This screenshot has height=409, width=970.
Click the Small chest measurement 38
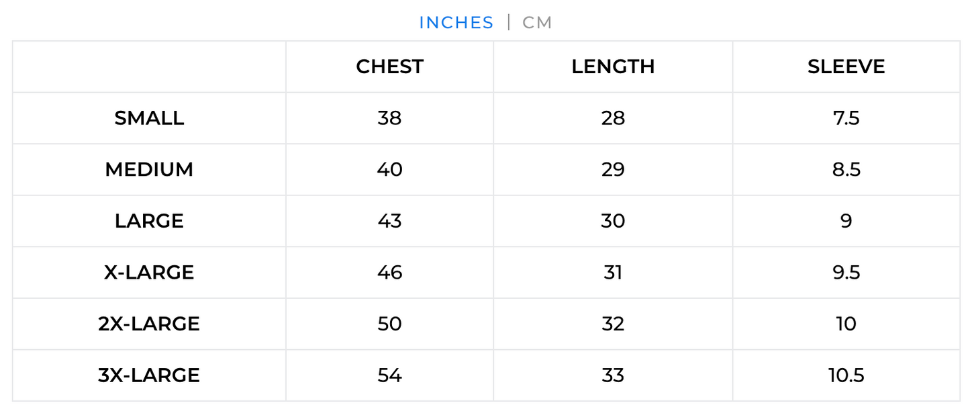[389, 118]
